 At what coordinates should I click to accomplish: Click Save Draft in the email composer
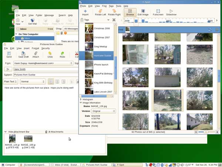click(23, 55)
